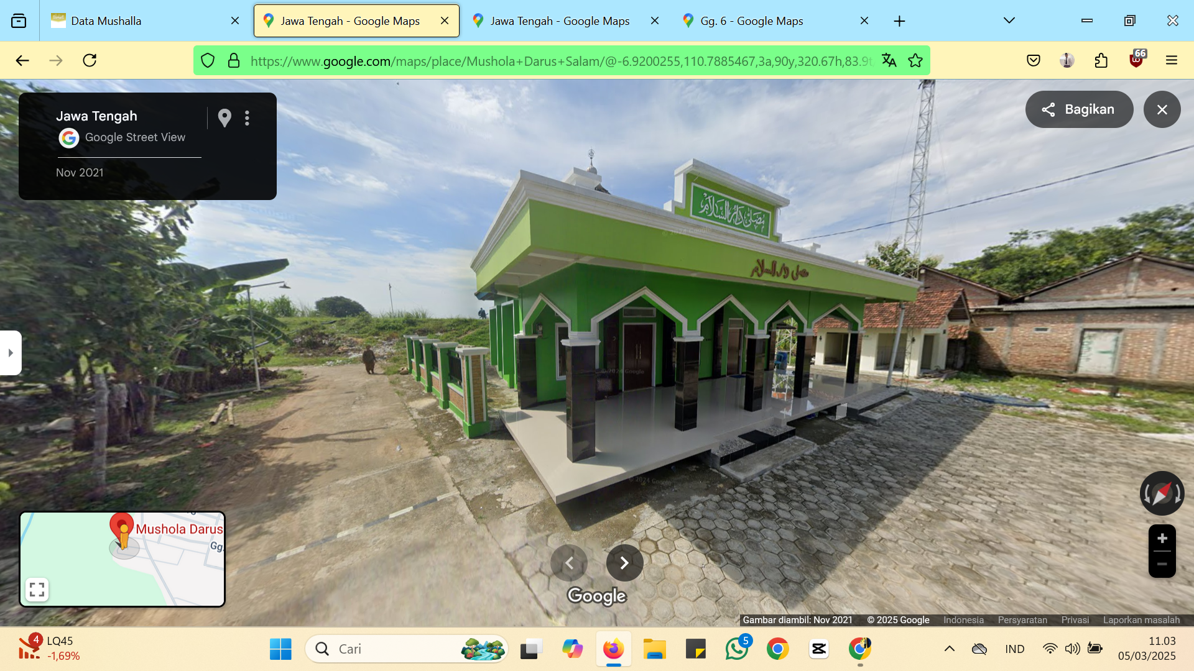The width and height of the screenshot is (1194, 671).
Task: Go to previous Street View image arrow
Action: (x=568, y=563)
